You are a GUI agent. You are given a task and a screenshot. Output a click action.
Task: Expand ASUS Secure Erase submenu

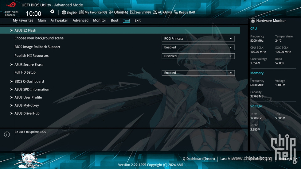pos(29,65)
